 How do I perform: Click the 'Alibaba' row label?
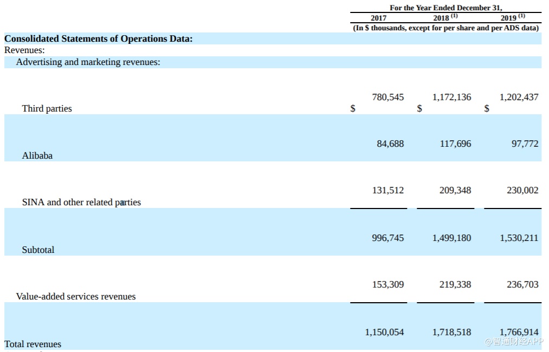click(x=37, y=155)
